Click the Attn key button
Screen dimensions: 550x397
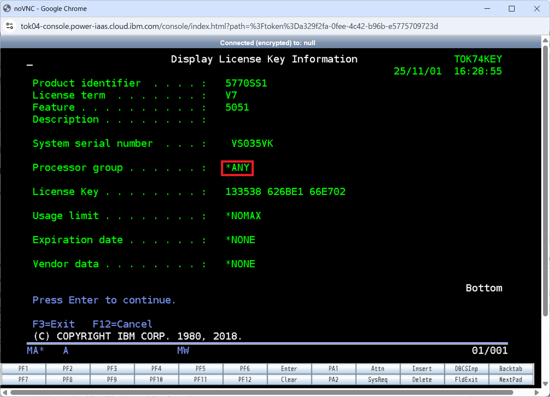click(x=378, y=369)
